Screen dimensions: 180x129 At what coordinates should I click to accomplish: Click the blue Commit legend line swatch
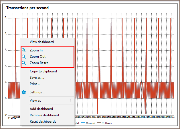[84, 123]
